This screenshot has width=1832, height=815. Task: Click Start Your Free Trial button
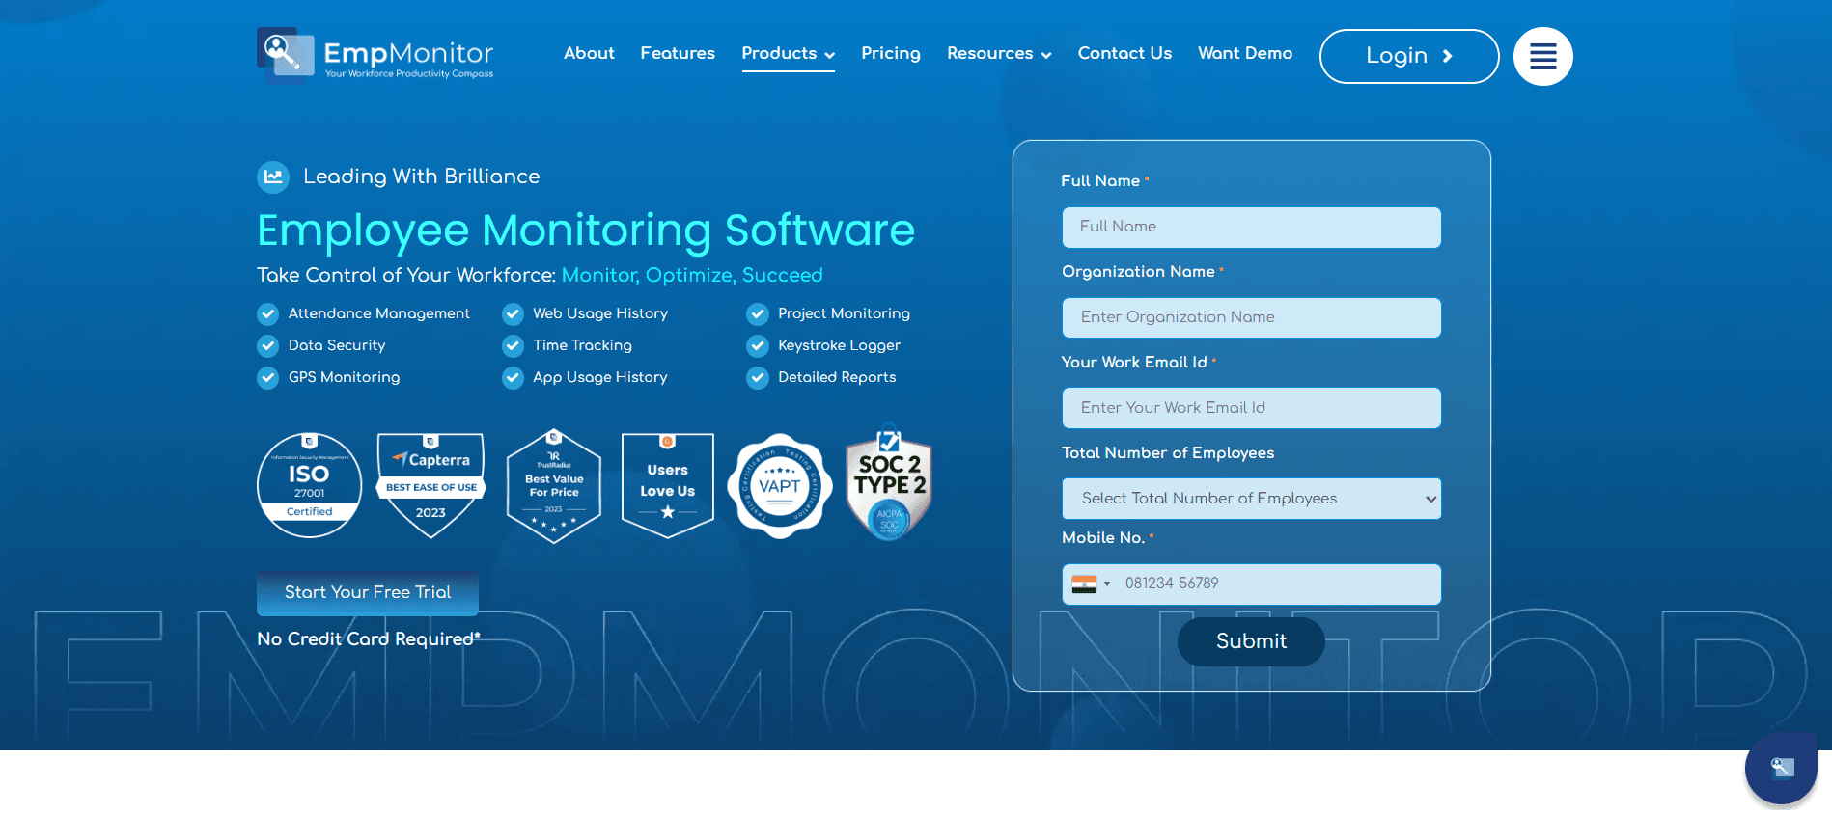click(x=368, y=592)
